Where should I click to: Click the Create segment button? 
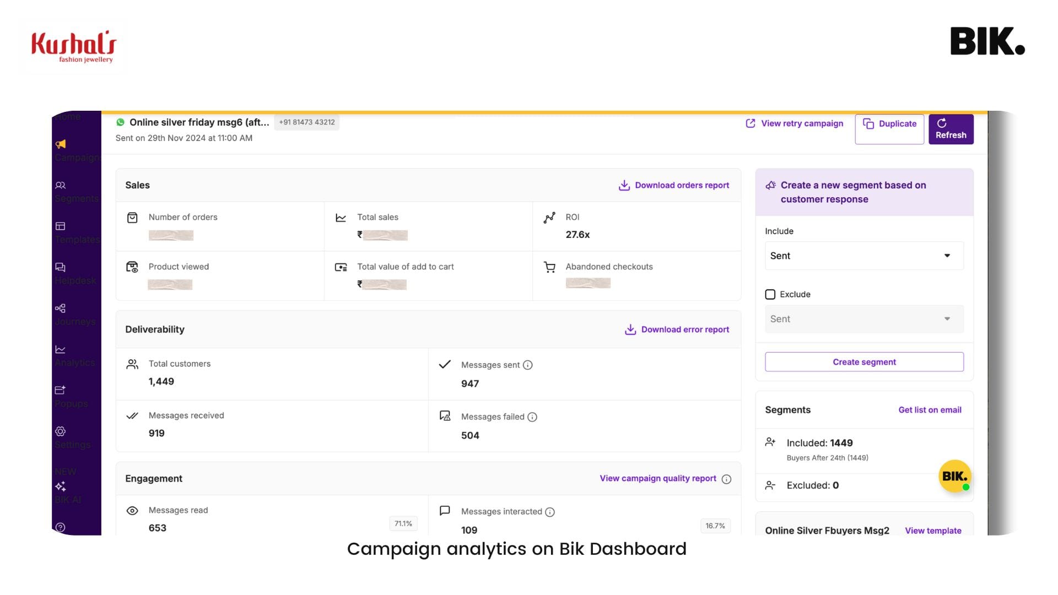tap(863, 361)
